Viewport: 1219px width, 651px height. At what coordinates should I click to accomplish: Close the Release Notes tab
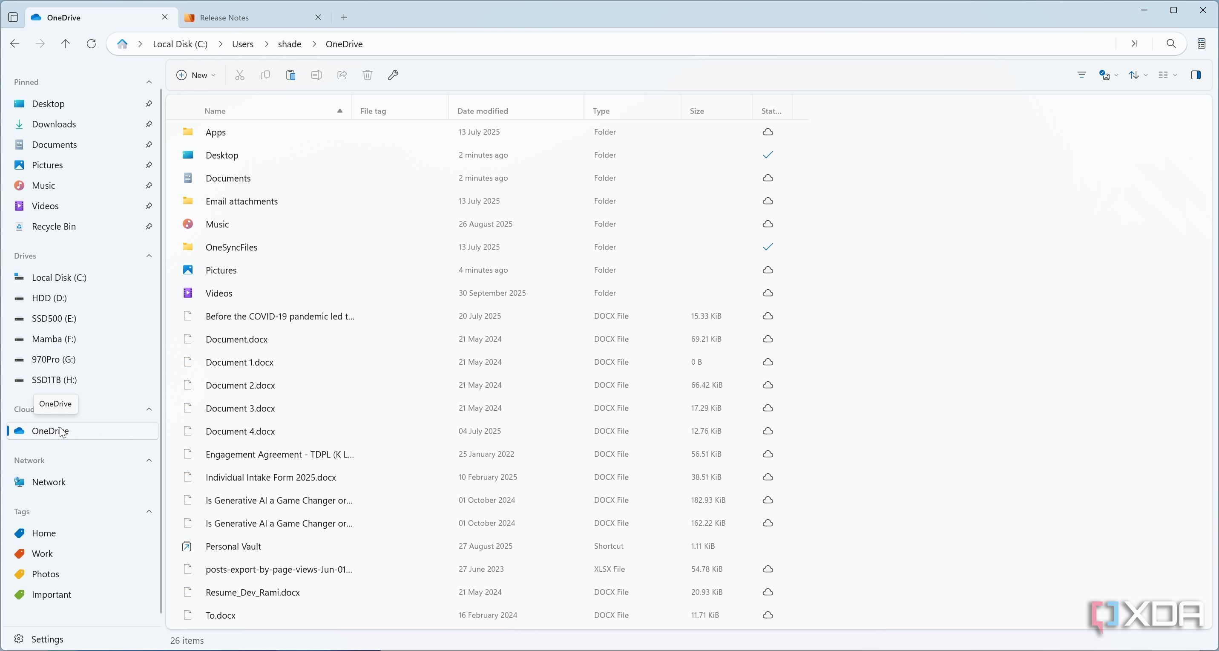coord(318,17)
